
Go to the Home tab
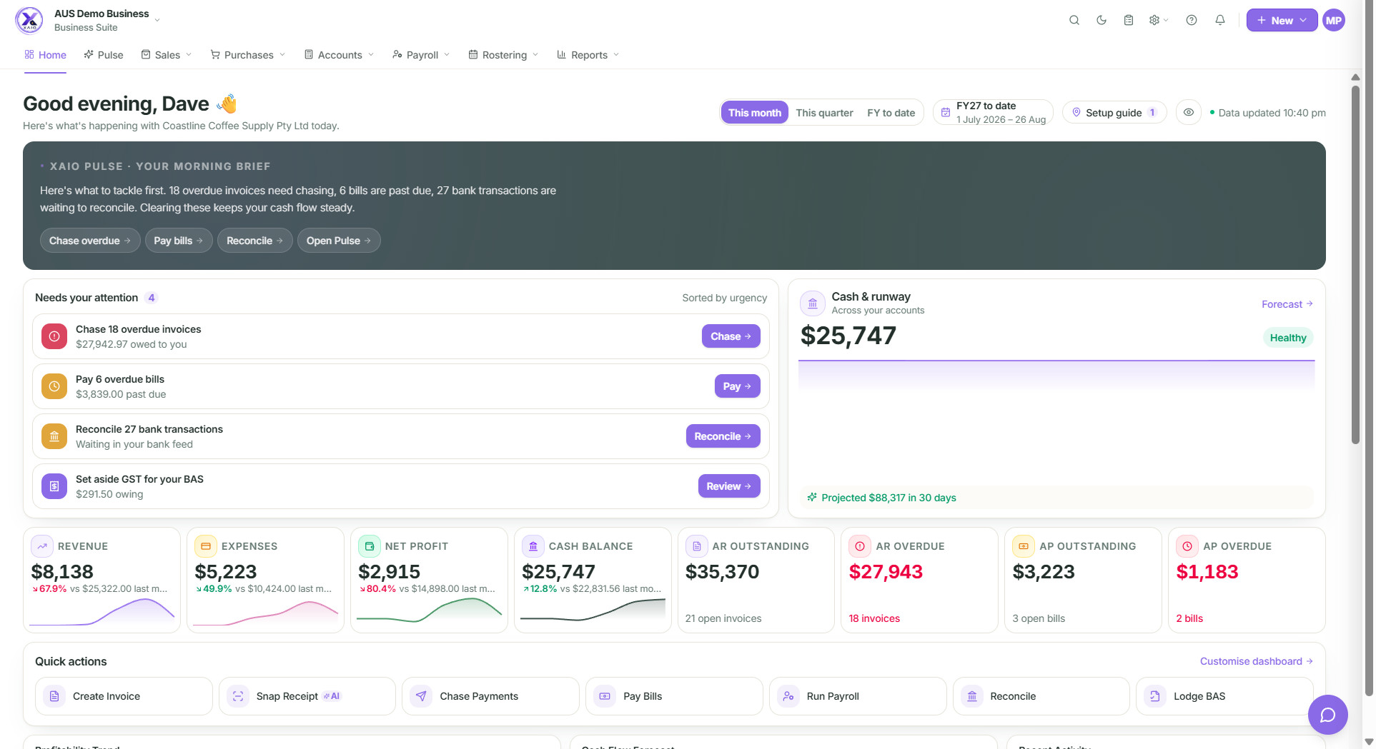[45, 55]
